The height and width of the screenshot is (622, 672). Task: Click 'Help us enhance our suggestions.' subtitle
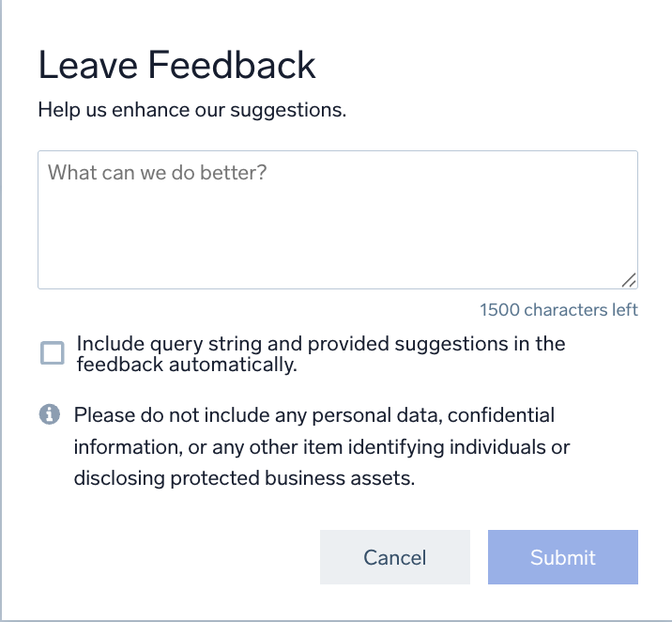[x=192, y=110]
